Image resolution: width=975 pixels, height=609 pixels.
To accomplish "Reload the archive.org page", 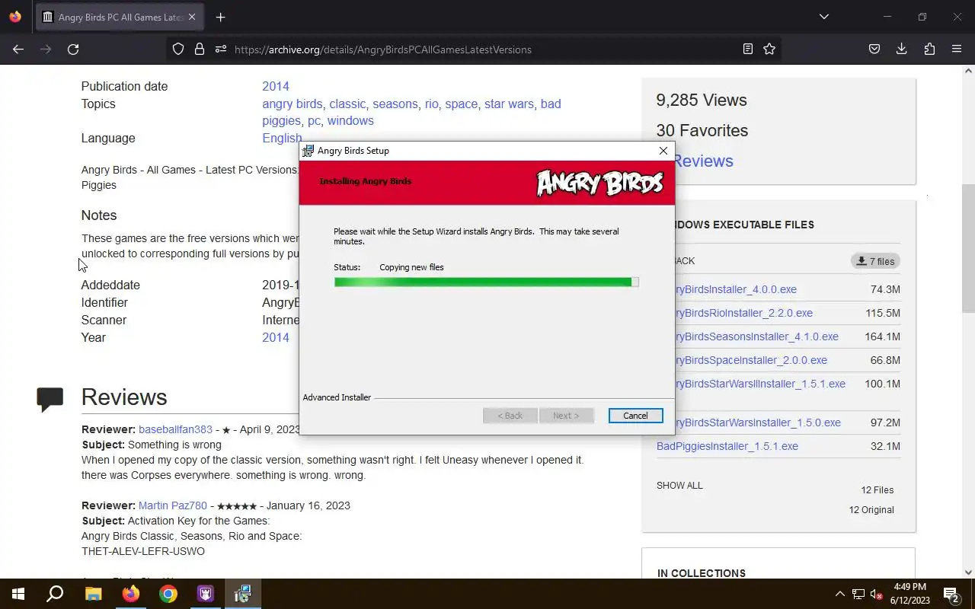I will point(73,49).
